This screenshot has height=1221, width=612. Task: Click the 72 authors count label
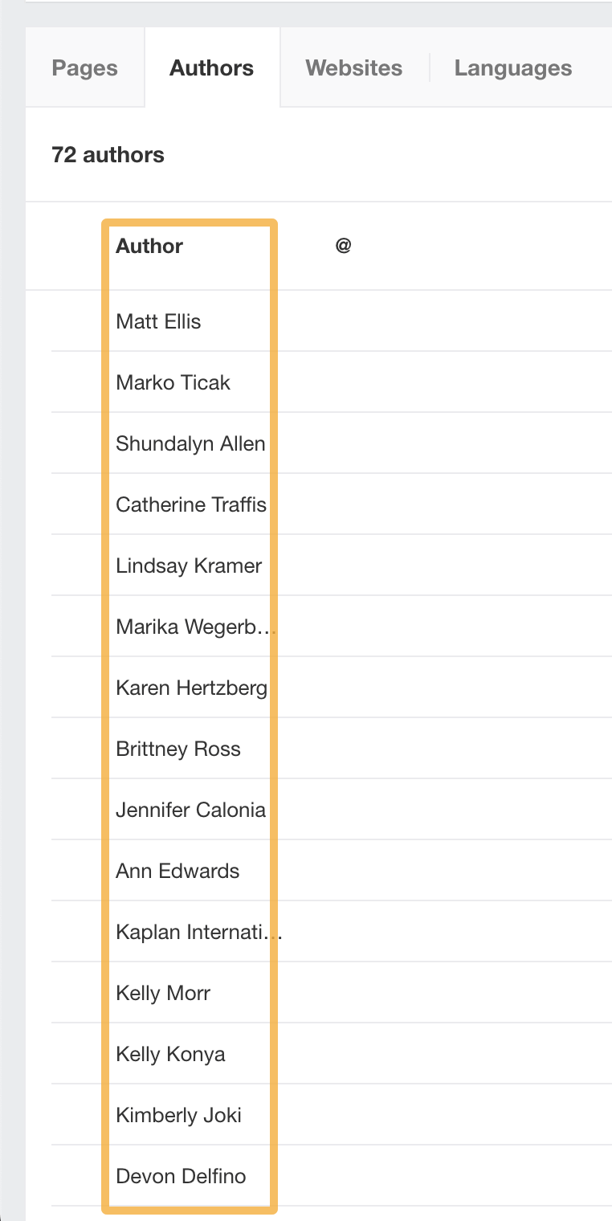click(x=108, y=154)
